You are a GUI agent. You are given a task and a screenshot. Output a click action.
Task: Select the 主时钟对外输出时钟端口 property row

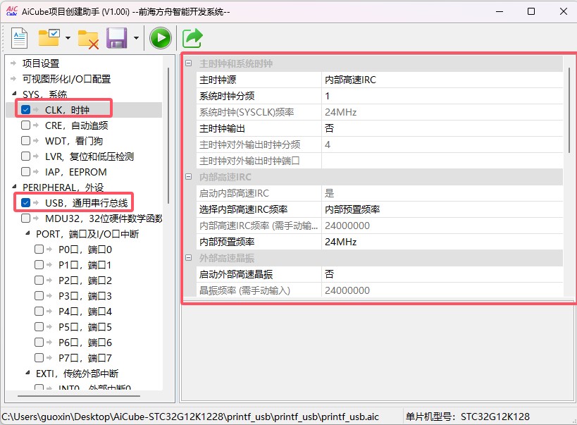(380, 161)
